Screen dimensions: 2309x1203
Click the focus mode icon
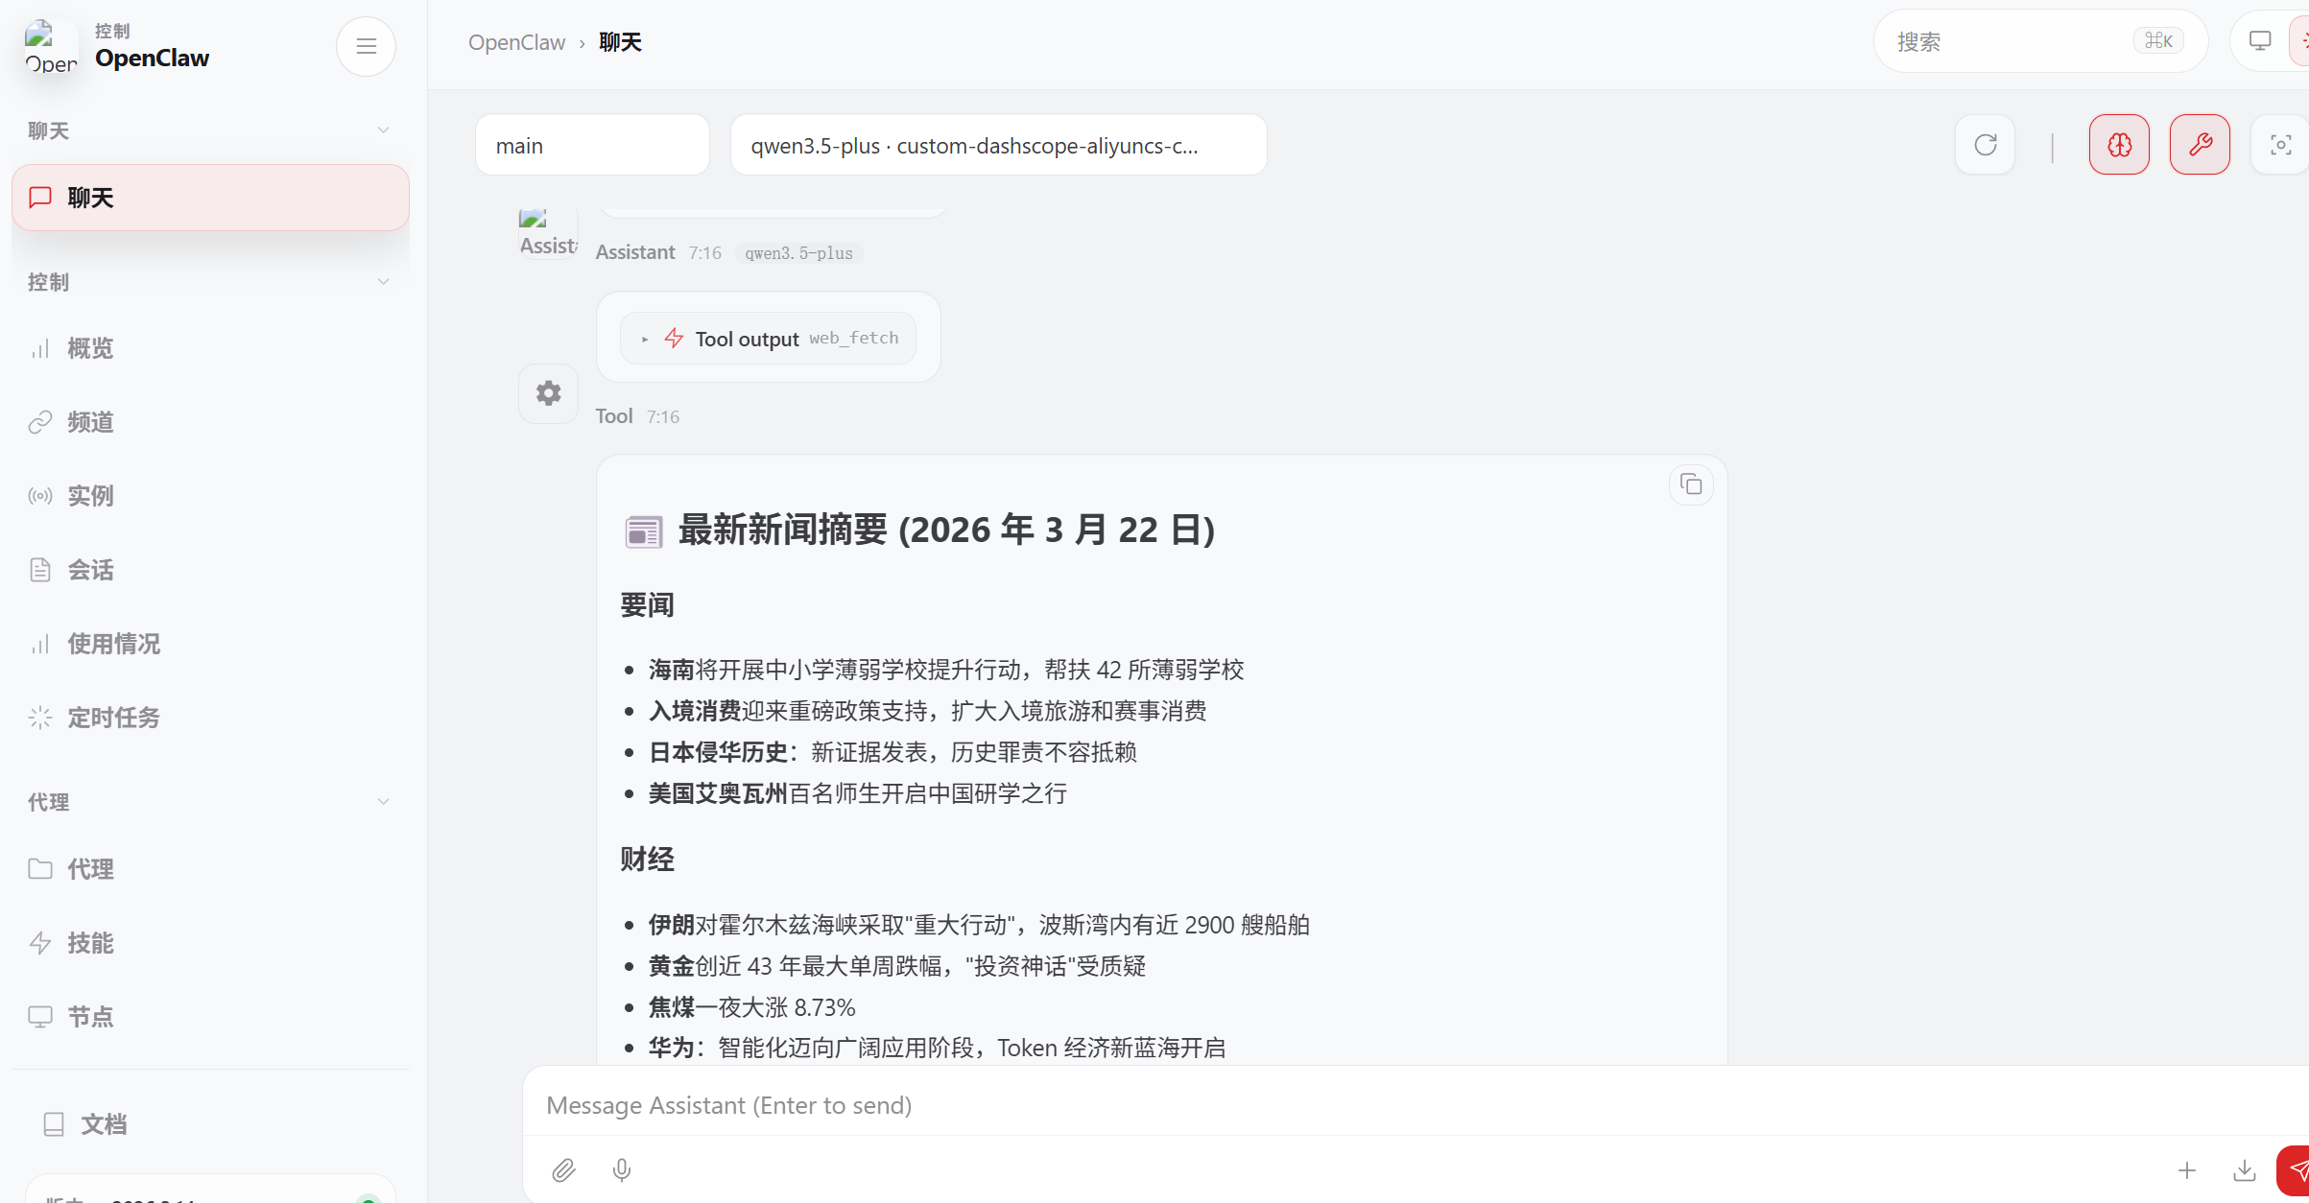coord(2280,145)
